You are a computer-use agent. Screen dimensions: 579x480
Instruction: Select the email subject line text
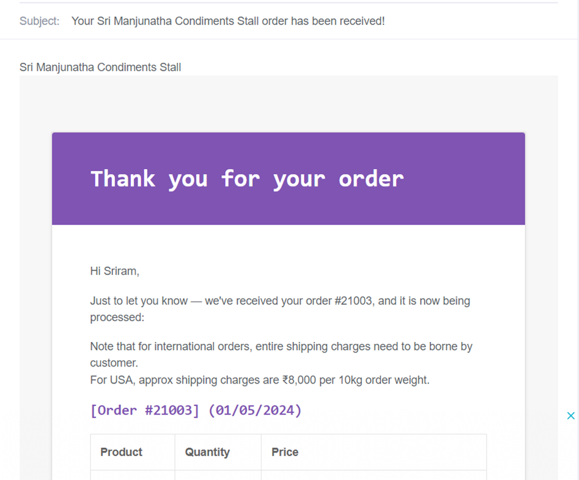(x=228, y=21)
